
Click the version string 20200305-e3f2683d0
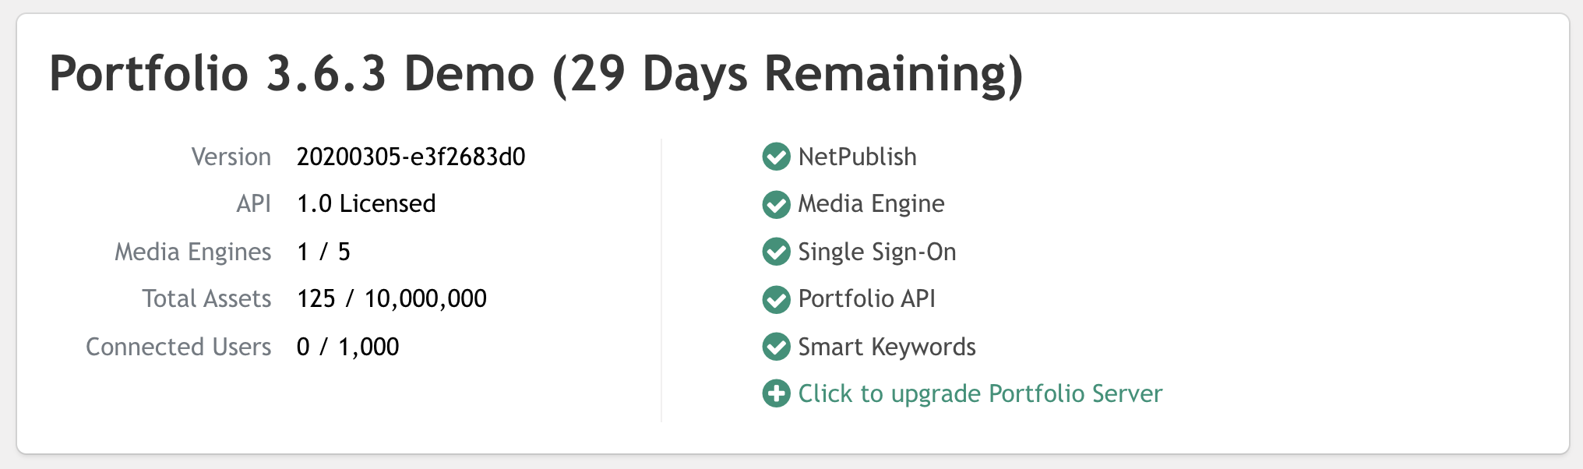pos(411,157)
